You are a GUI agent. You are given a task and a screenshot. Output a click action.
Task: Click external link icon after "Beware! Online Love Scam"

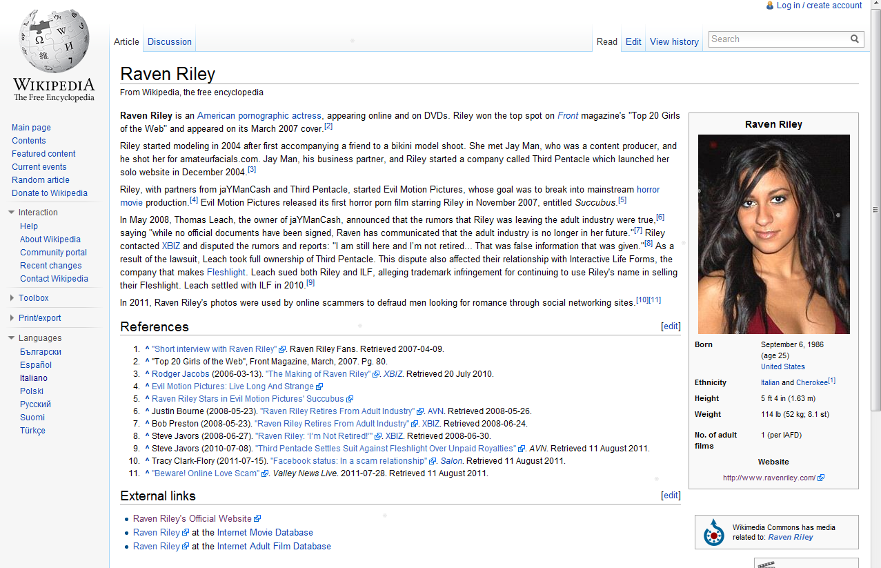pos(266,473)
